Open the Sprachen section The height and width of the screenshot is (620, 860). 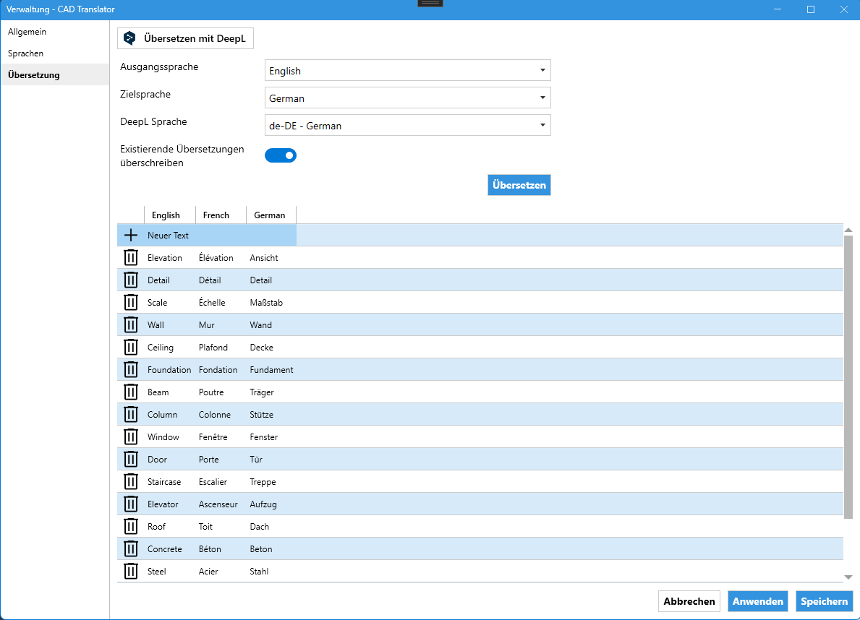point(55,53)
